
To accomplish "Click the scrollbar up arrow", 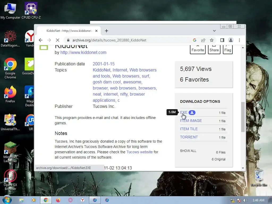I will click(x=243, y=48).
